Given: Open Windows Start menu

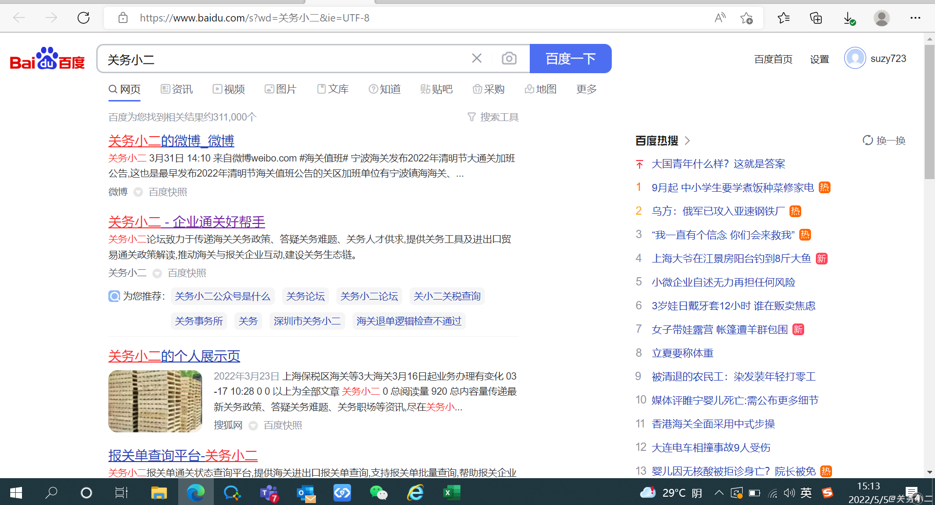Looking at the screenshot, I should (16, 493).
